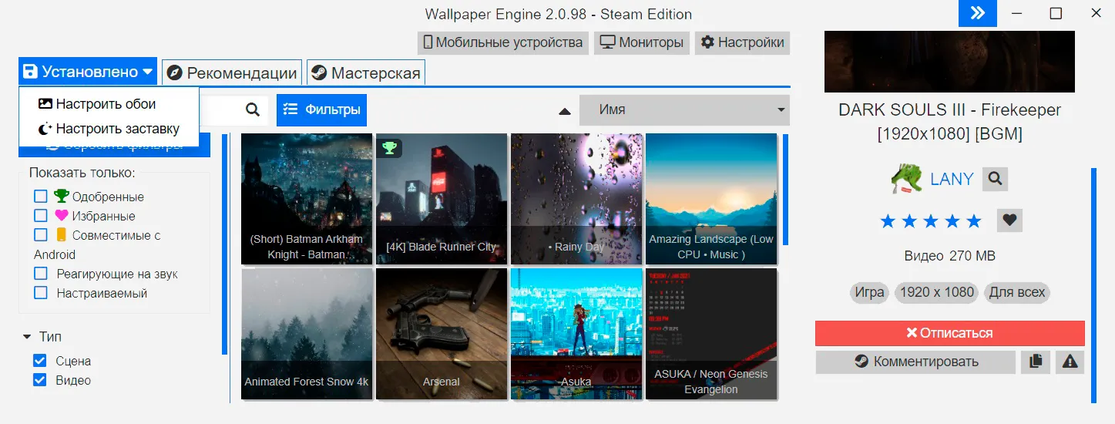Click the green trophy icon beside Одобренные

coord(62,196)
